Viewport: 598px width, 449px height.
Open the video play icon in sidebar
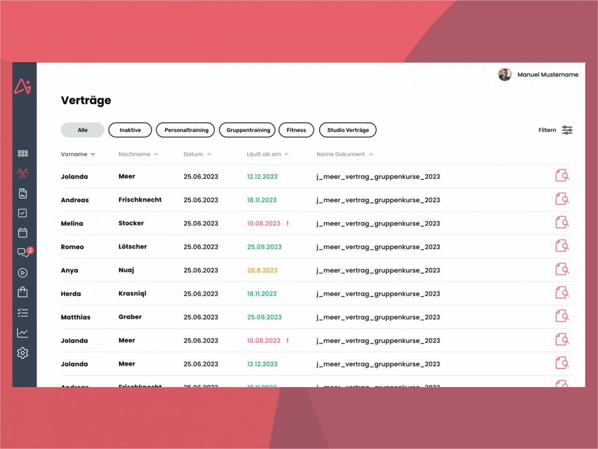[x=23, y=273]
